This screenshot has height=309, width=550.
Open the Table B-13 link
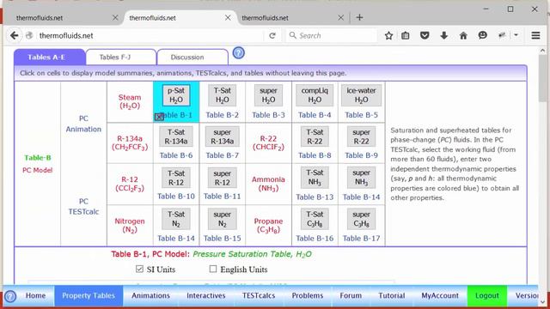coord(315,197)
